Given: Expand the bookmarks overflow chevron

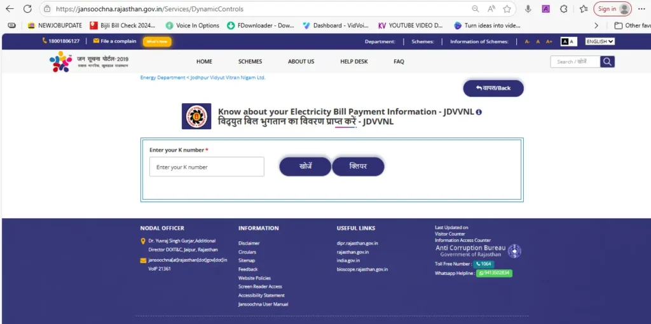Looking at the screenshot, I should [x=596, y=25].
